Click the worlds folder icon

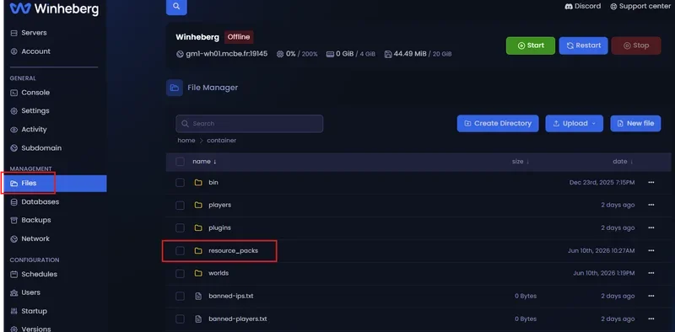pos(198,274)
